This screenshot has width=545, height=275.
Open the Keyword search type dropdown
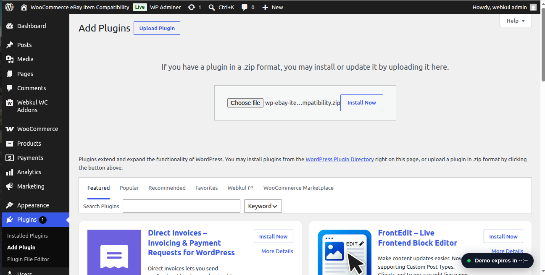(x=263, y=206)
